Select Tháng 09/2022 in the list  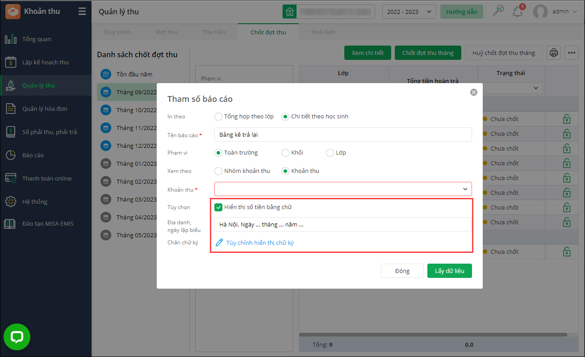point(137,92)
